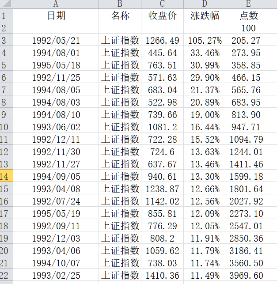This screenshot has height=284, width=277.
Task: Click 上证指数 cell in row 3
Action: click(120, 40)
